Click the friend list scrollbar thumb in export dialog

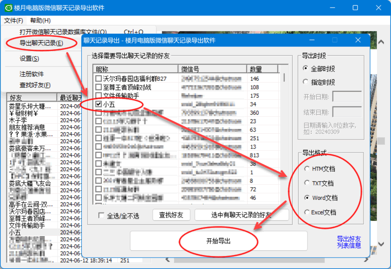[x=284, y=78]
